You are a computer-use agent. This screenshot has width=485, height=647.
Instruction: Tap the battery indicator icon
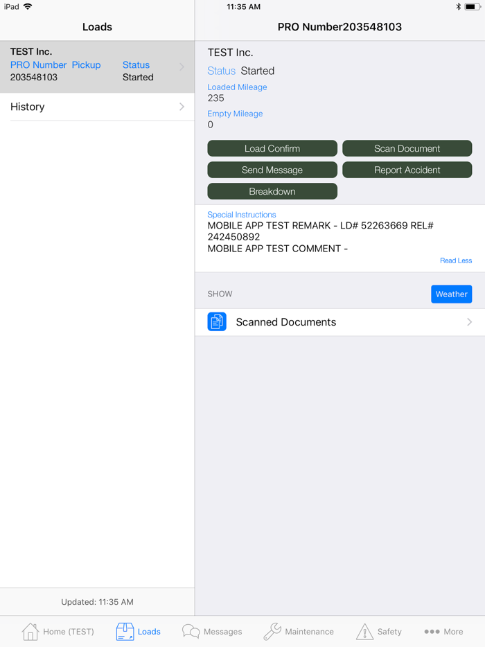[x=473, y=7]
